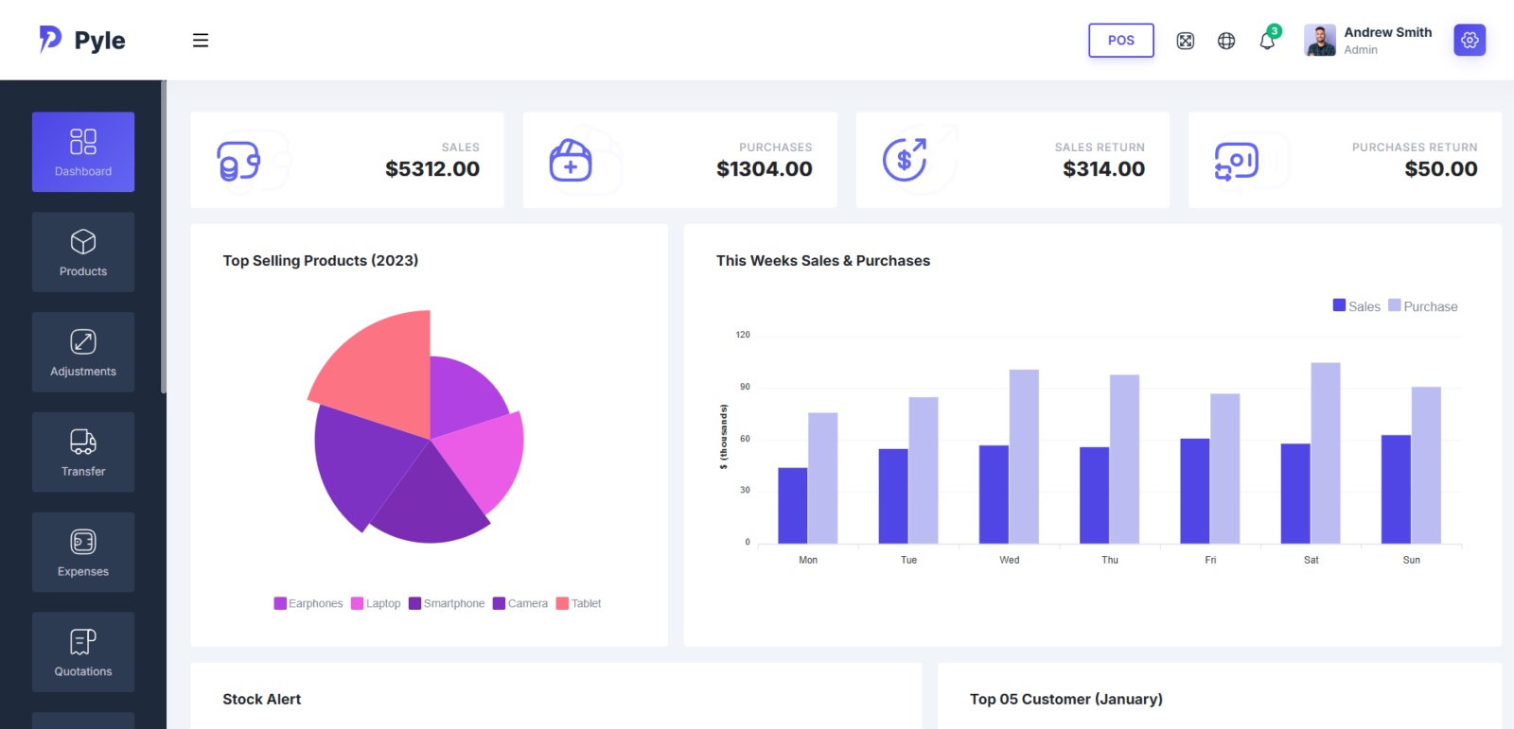Open Products in the sidebar

point(83,252)
